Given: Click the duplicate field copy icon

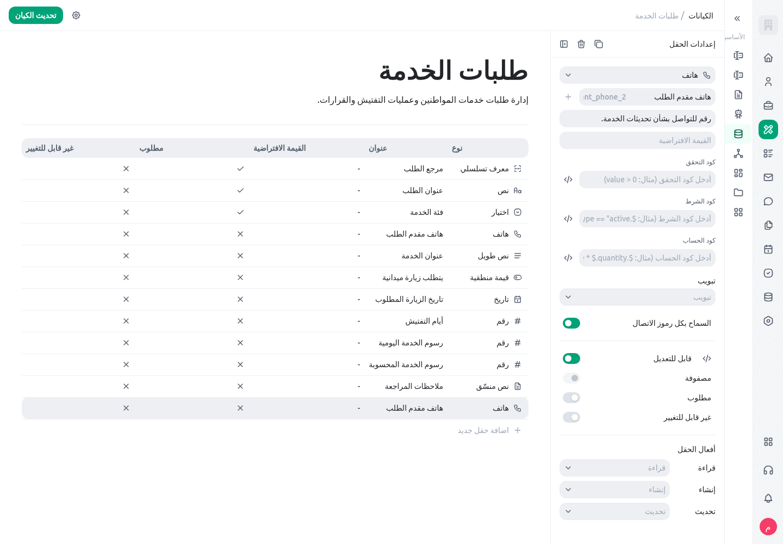Looking at the screenshot, I should pos(599,44).
